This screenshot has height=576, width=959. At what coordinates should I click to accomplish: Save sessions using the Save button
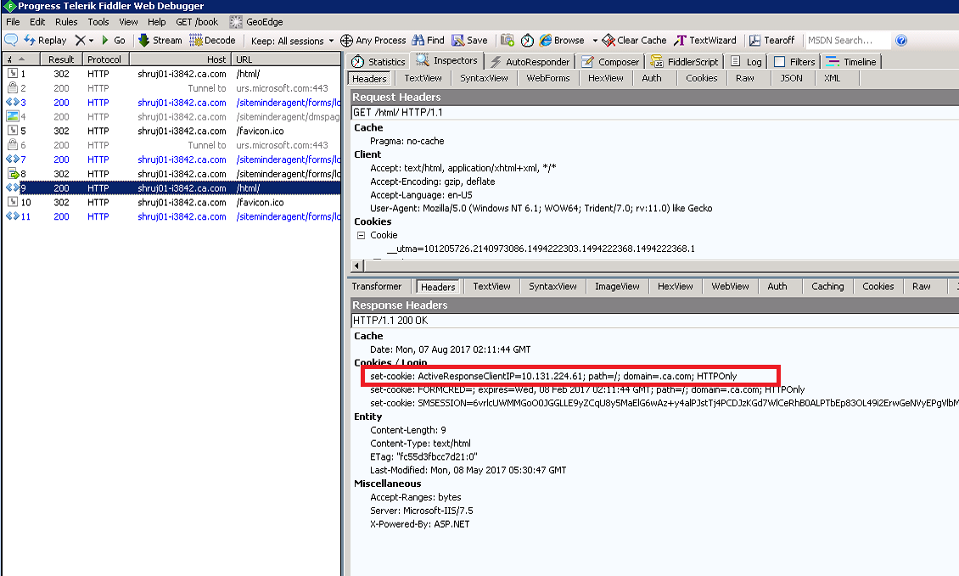click(469, 41)
